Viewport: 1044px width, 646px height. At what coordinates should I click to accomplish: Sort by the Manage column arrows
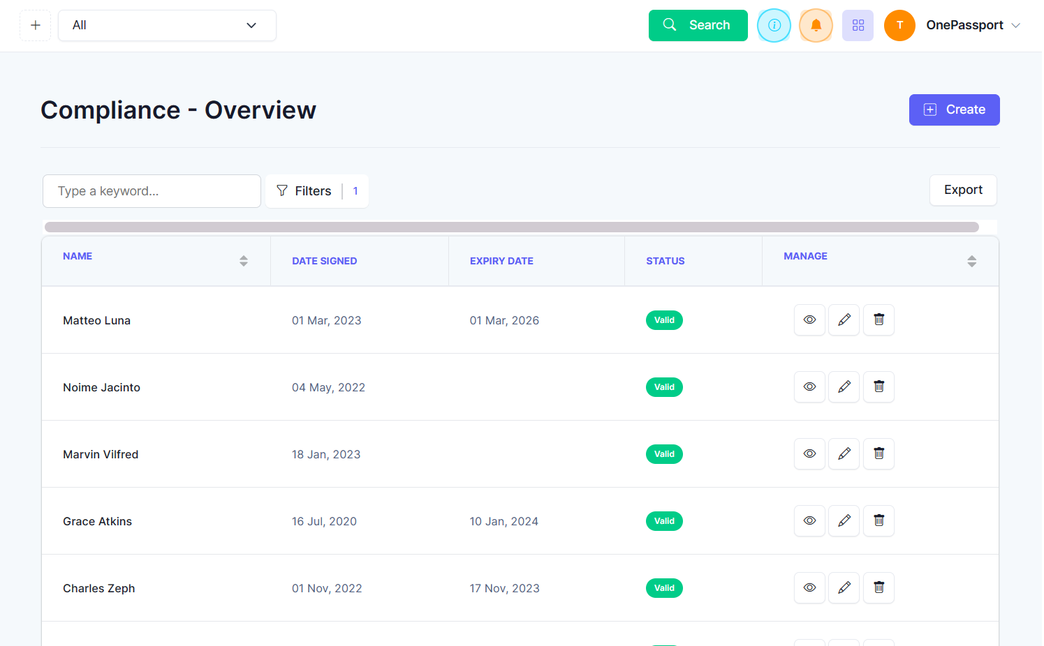click(971, 261)
